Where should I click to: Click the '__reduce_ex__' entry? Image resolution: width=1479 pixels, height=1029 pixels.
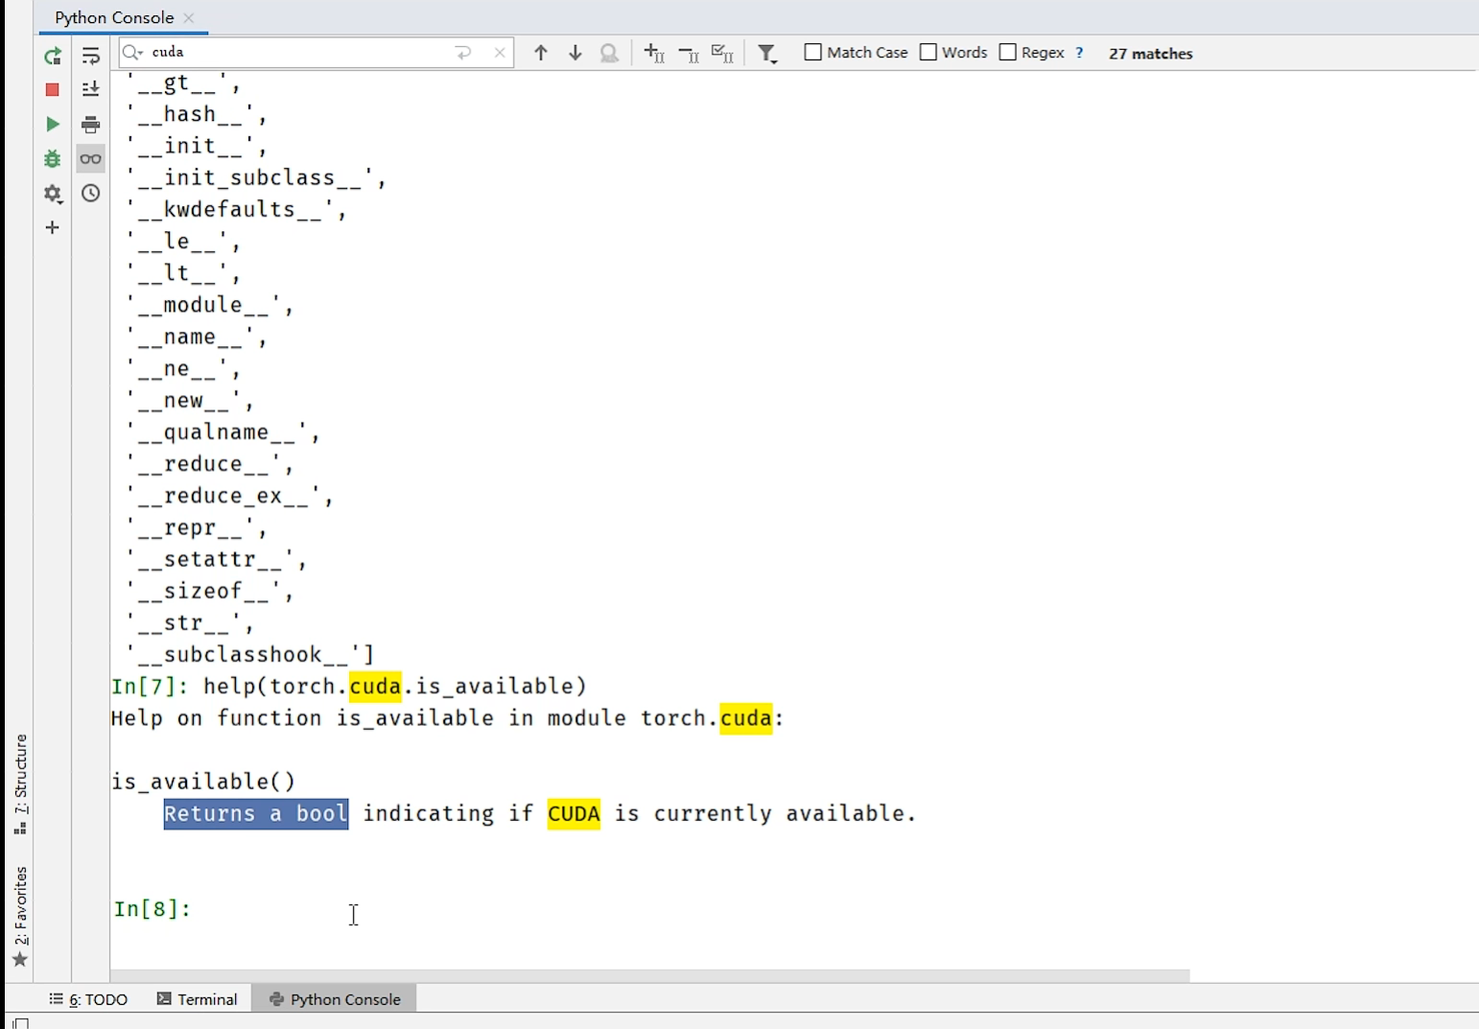pyautogui.click(x=229, y=496)
